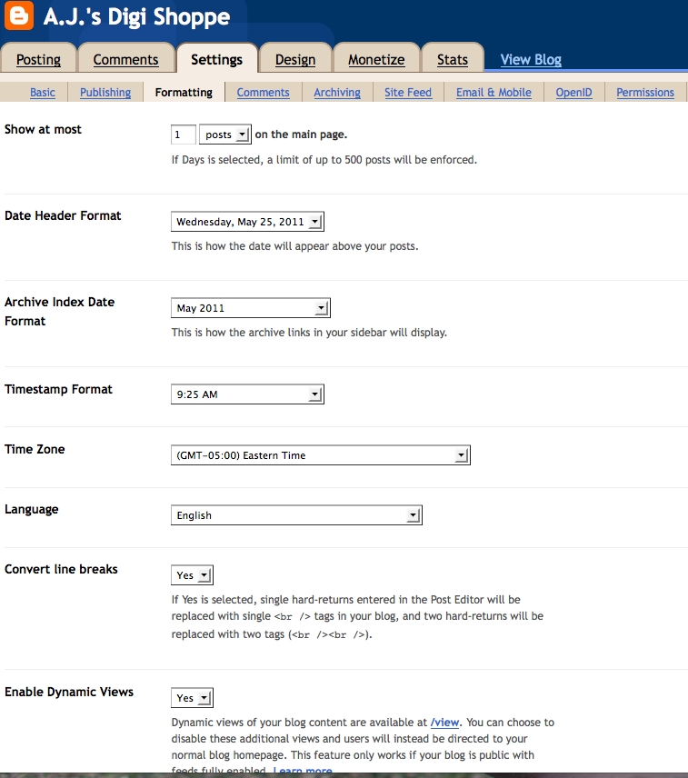Open the Stats tab
Viewport: 688px width, 778px height.
point(453,60)
